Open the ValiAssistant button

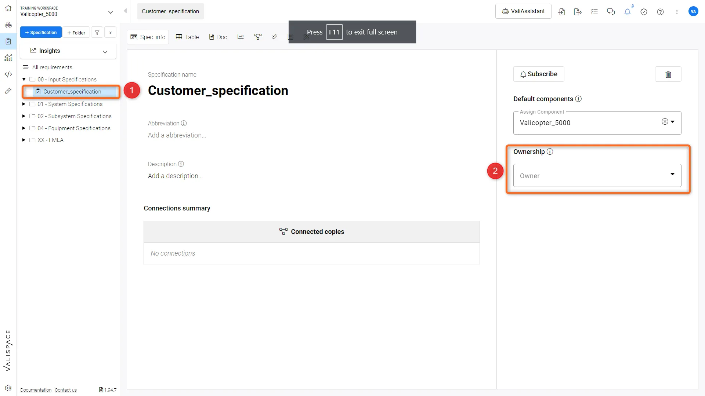[523, 11]
